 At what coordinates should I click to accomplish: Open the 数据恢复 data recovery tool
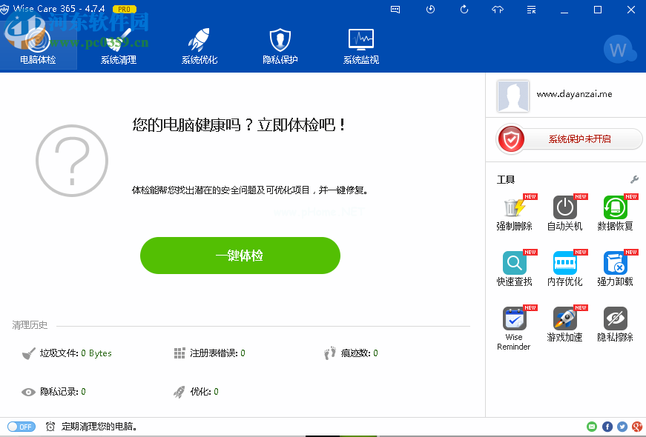click(615, 208)
